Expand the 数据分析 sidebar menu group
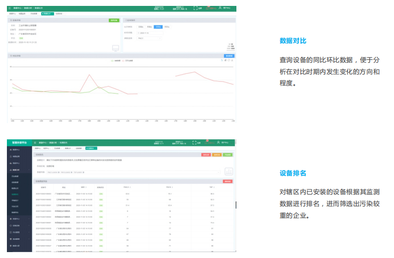 pos(19,170)
